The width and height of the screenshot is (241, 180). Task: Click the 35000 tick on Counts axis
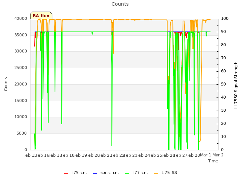coord(21,35)
